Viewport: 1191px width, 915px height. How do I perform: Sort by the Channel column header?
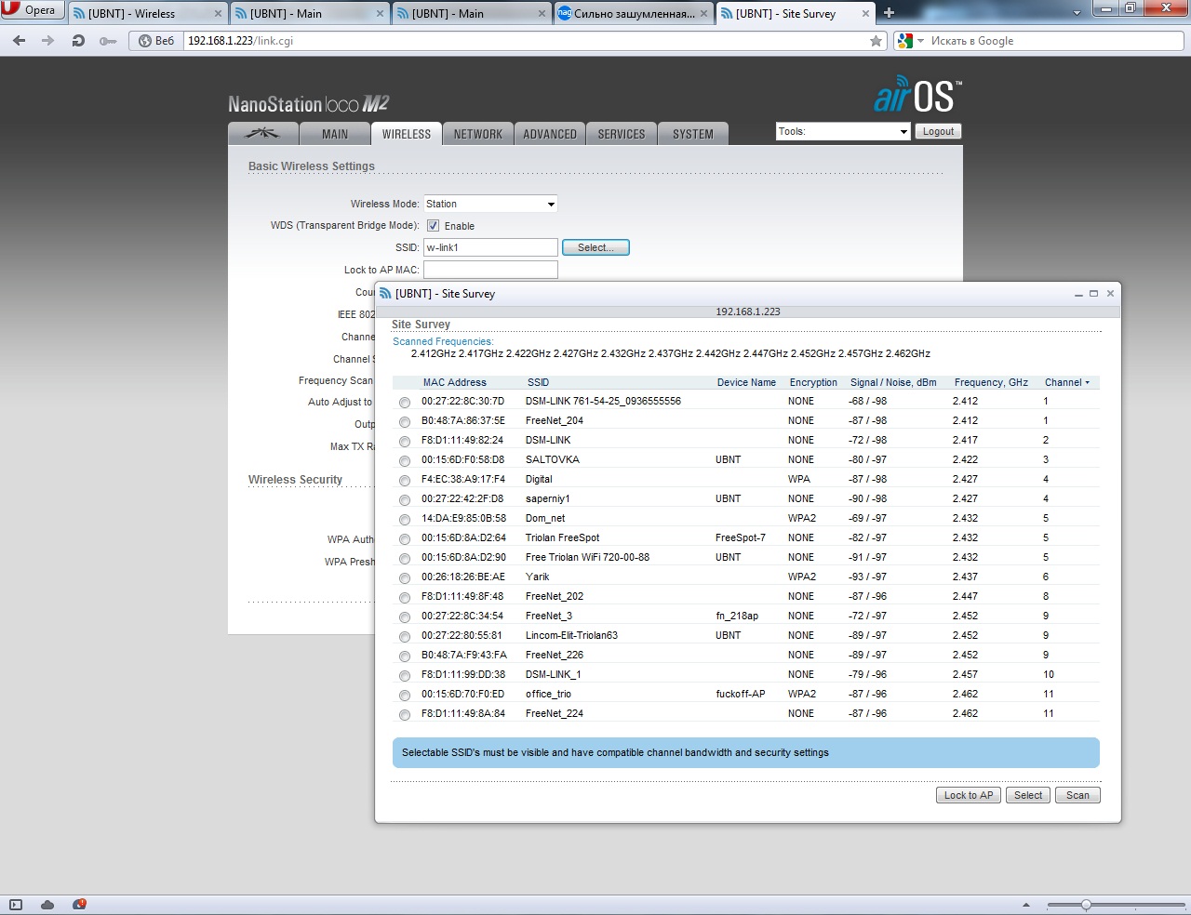(x=1066, y=382)
